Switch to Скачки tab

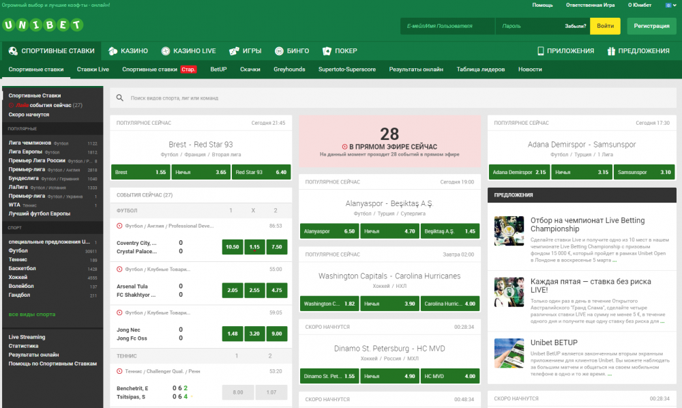click(250, 69)
